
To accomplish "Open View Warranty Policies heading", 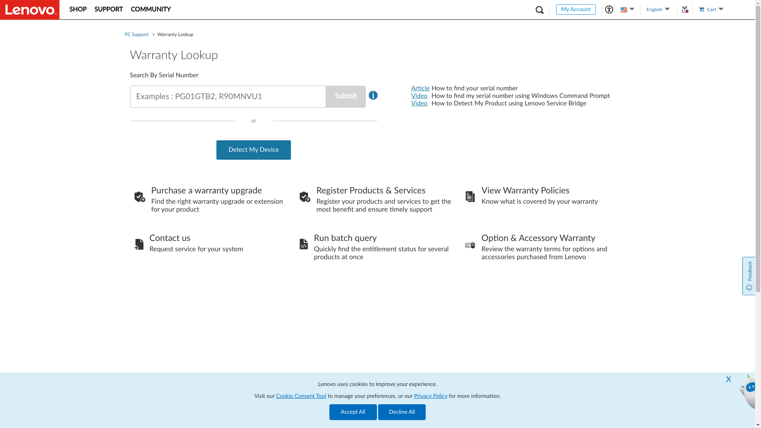I will click(525, 191).
